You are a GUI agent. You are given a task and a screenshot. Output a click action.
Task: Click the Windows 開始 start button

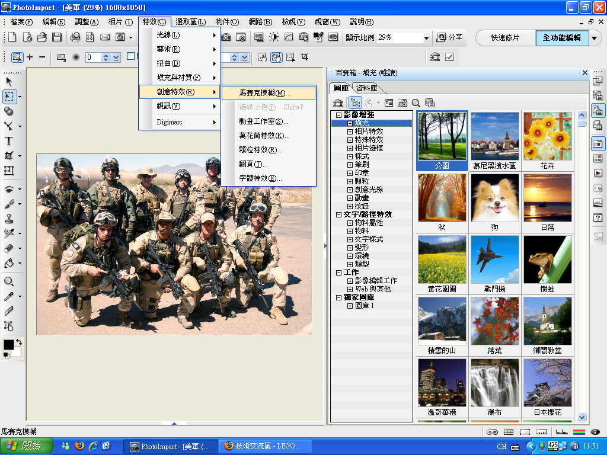pos(26,446)
